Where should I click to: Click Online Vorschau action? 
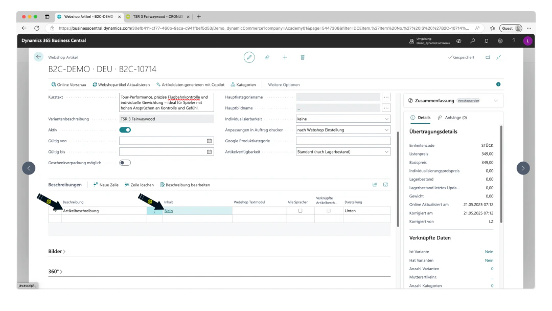pyautogui.click(x=68, y=84)
